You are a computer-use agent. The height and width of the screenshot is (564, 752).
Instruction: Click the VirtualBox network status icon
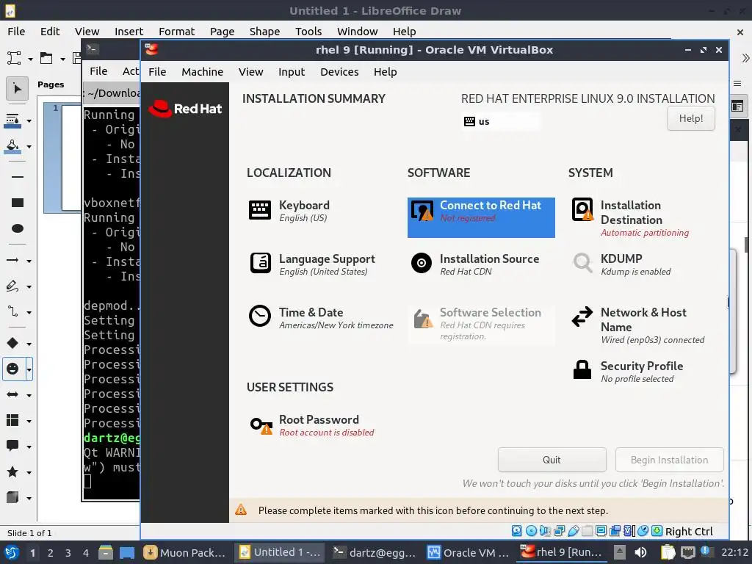(x=559, y=531)
